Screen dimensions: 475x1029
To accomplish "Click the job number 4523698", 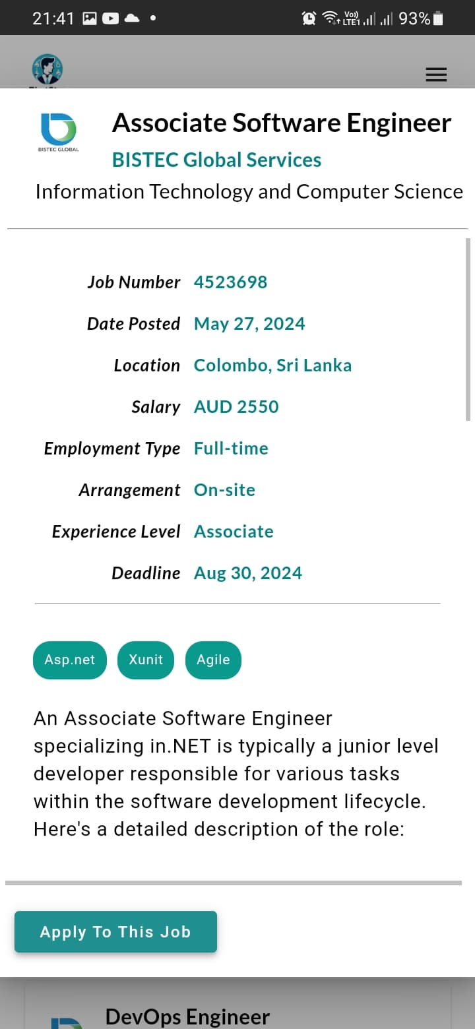I will 230,282.
